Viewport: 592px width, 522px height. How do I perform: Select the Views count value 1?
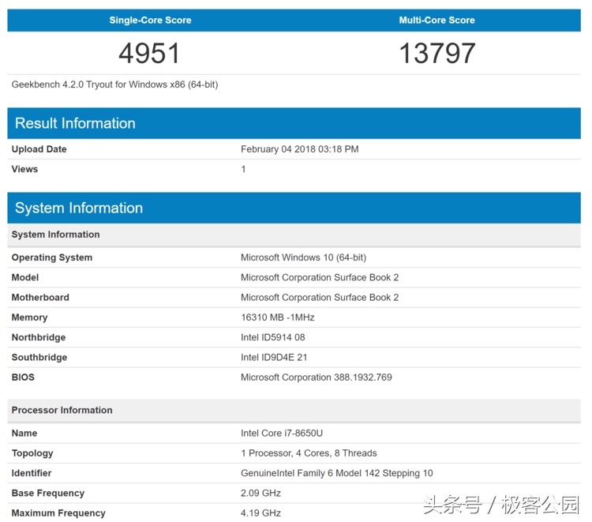pyautogui.click(x=244, y=169)
